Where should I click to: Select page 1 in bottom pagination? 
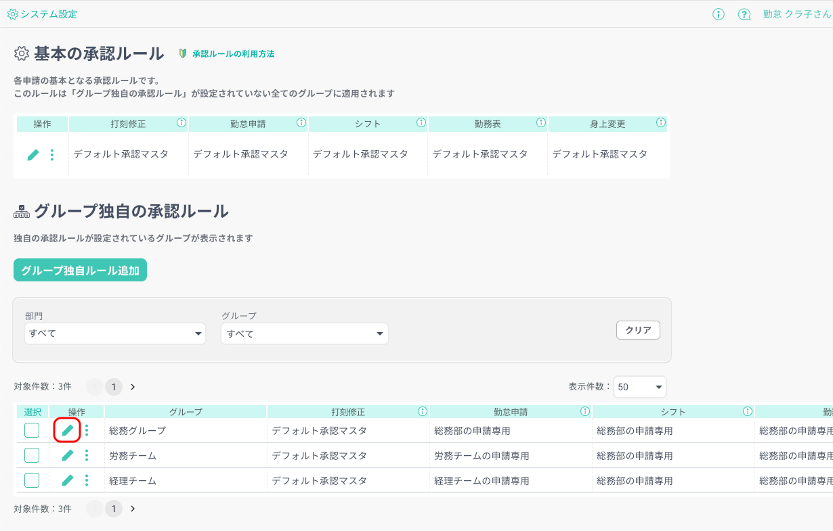(114, 509)
